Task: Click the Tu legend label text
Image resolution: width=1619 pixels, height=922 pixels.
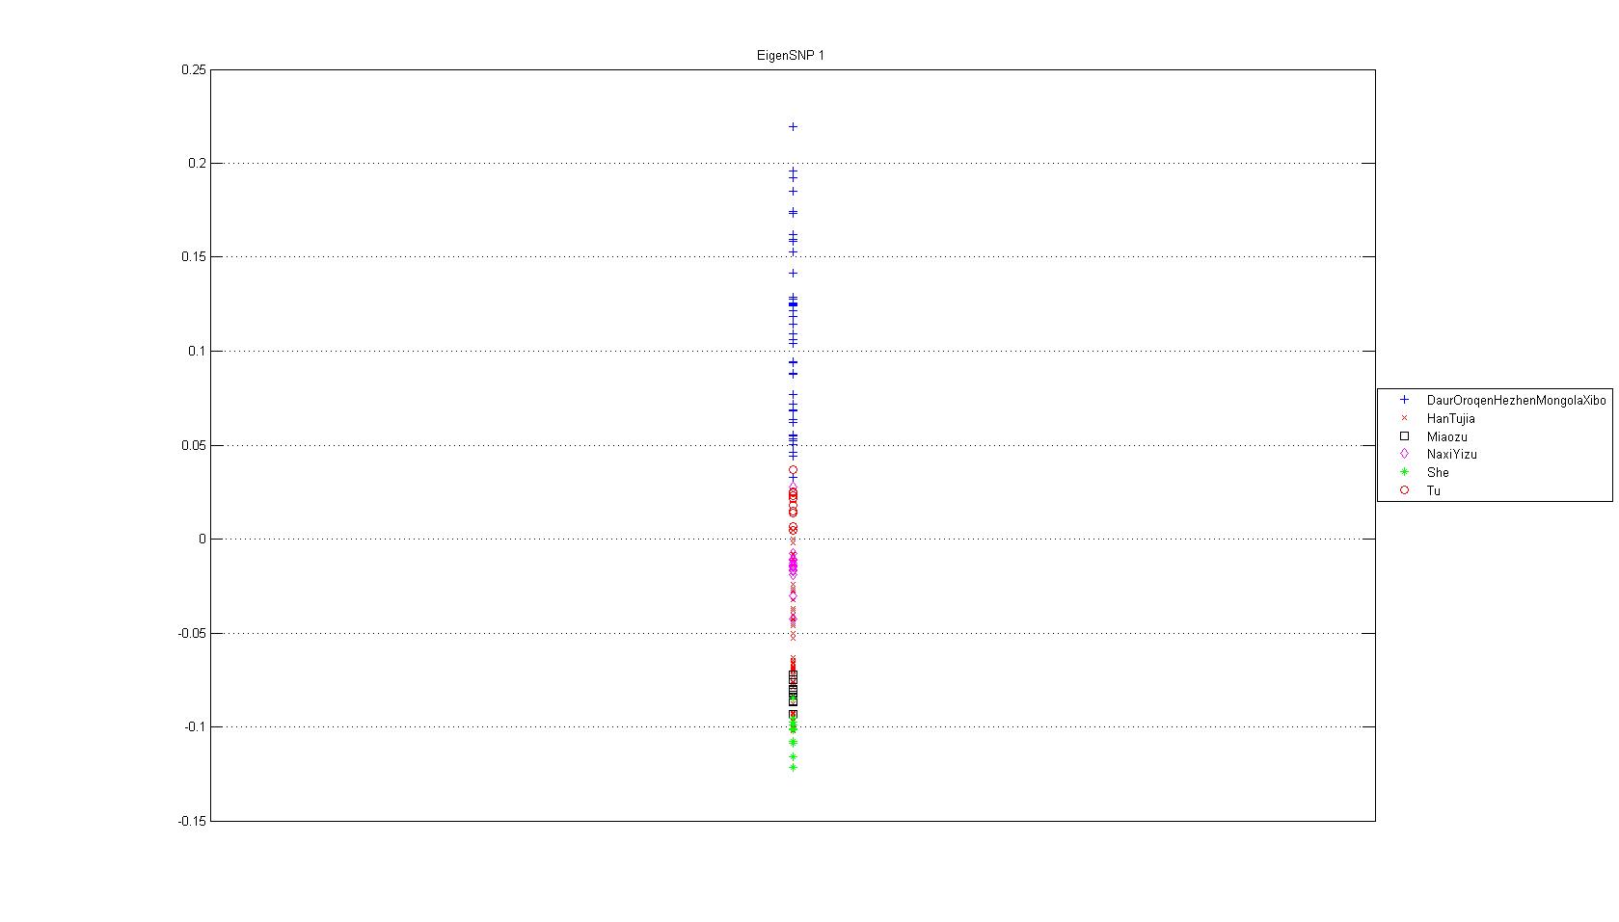Action: click(1434, 490)
